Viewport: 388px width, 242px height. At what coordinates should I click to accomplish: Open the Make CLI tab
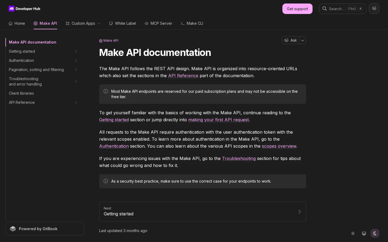(192, 23)
